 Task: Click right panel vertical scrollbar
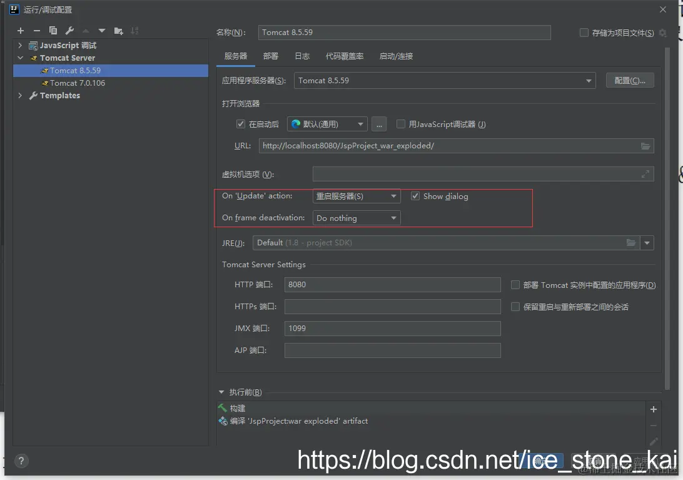667,218
